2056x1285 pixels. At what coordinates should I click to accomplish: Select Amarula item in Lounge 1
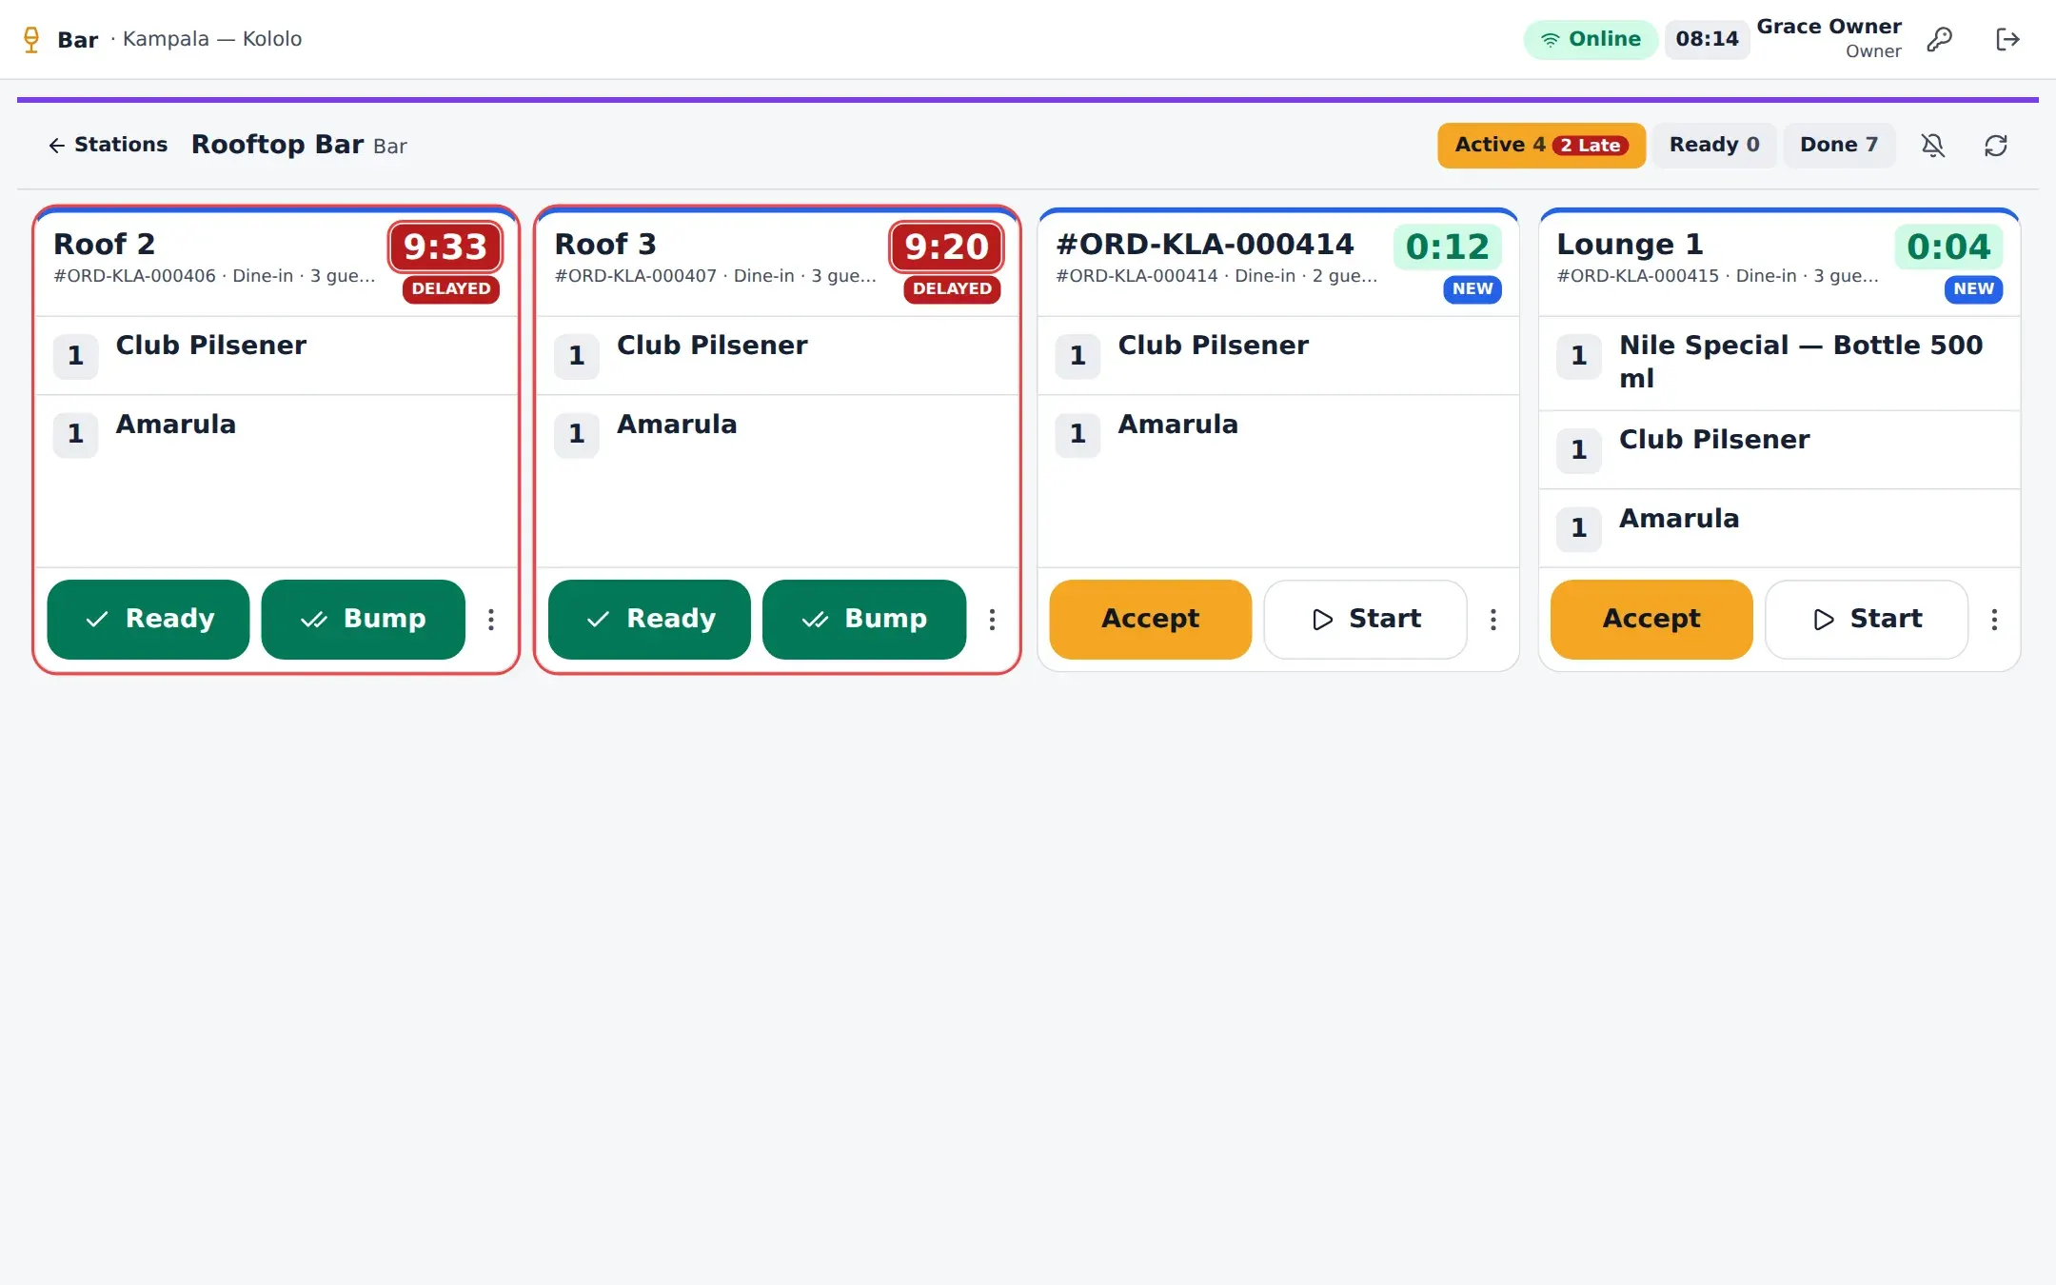tap(1779, 528)
